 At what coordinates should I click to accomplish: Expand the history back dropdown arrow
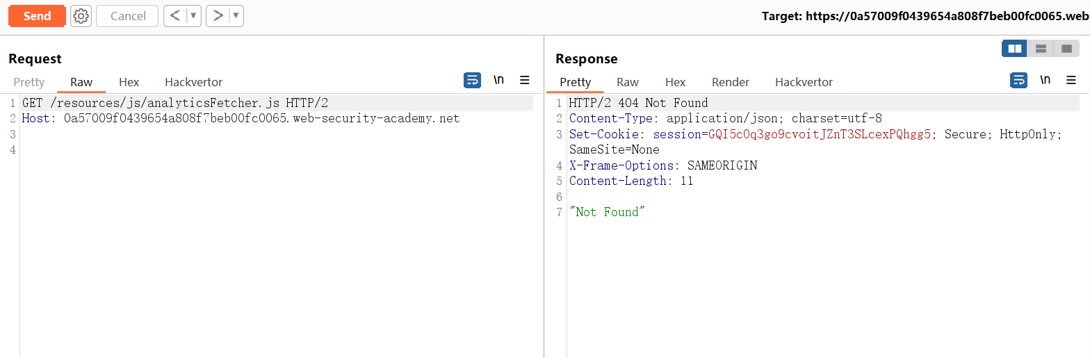point(194,16)
